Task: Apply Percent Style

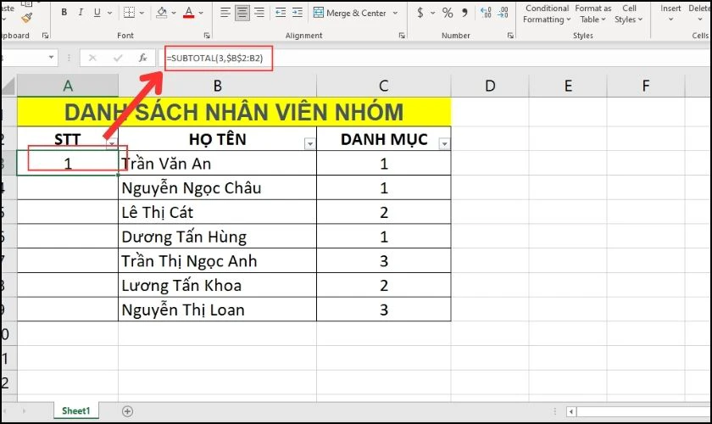Action: pyautogui.click(x=448, y=12)
